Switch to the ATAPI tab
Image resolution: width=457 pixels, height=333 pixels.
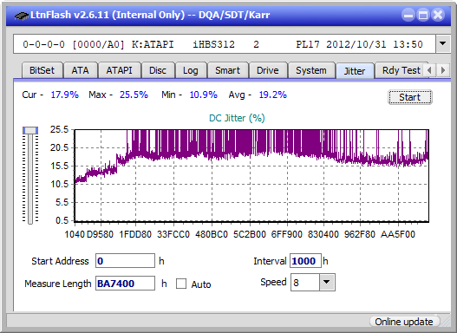tap(119, 70)
